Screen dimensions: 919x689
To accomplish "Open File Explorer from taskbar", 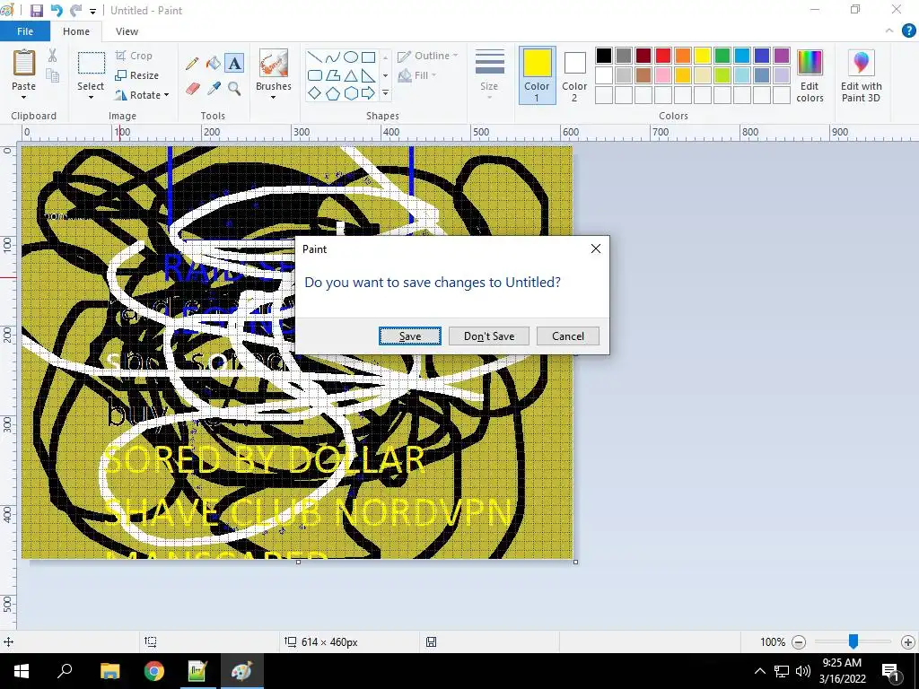I will pos(109,671).
